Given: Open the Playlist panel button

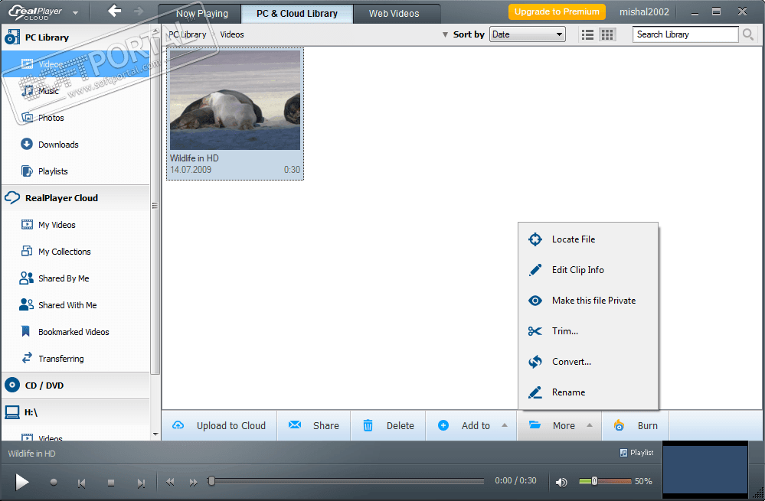Looking at the screenshot, I should [636, 453].
